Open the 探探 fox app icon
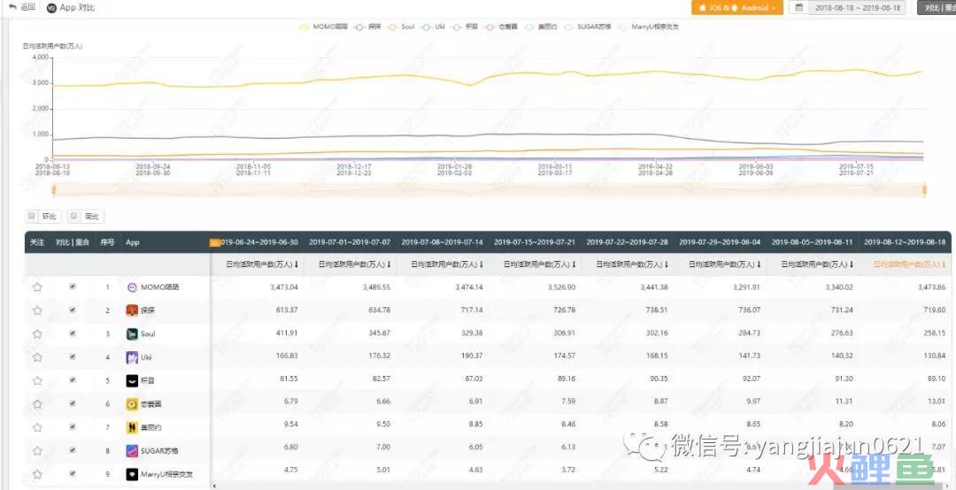 131,310
